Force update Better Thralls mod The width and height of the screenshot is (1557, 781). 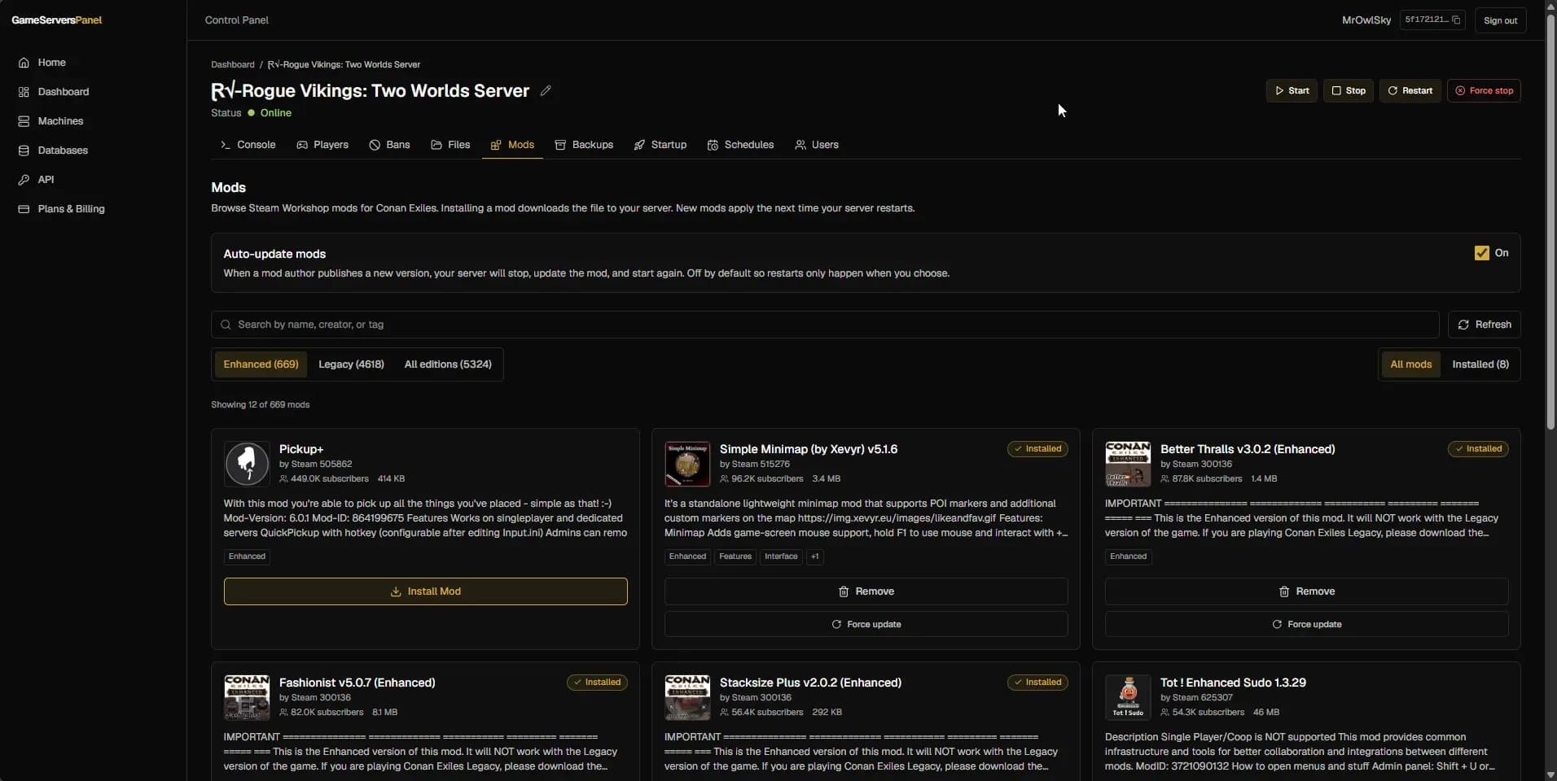click(1306, 624)
